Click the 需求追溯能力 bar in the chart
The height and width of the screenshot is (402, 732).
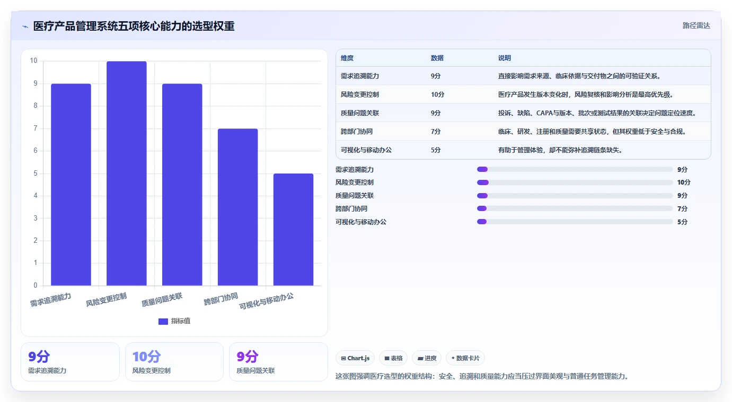71,185
